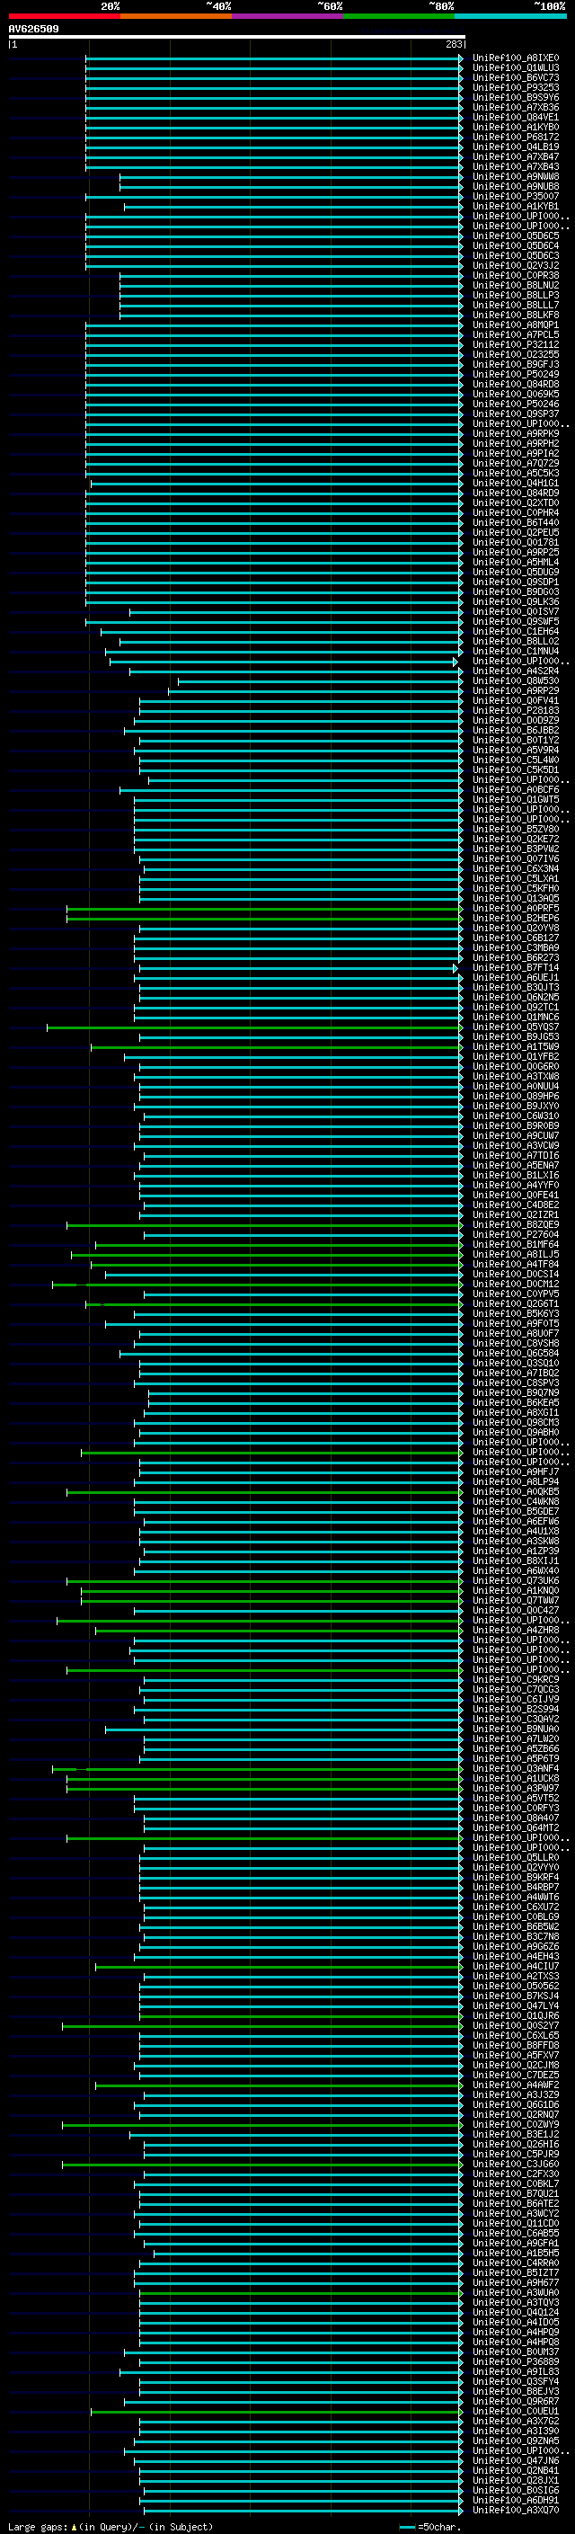Click the purple ~60% identity legend segment

point(287,16)
